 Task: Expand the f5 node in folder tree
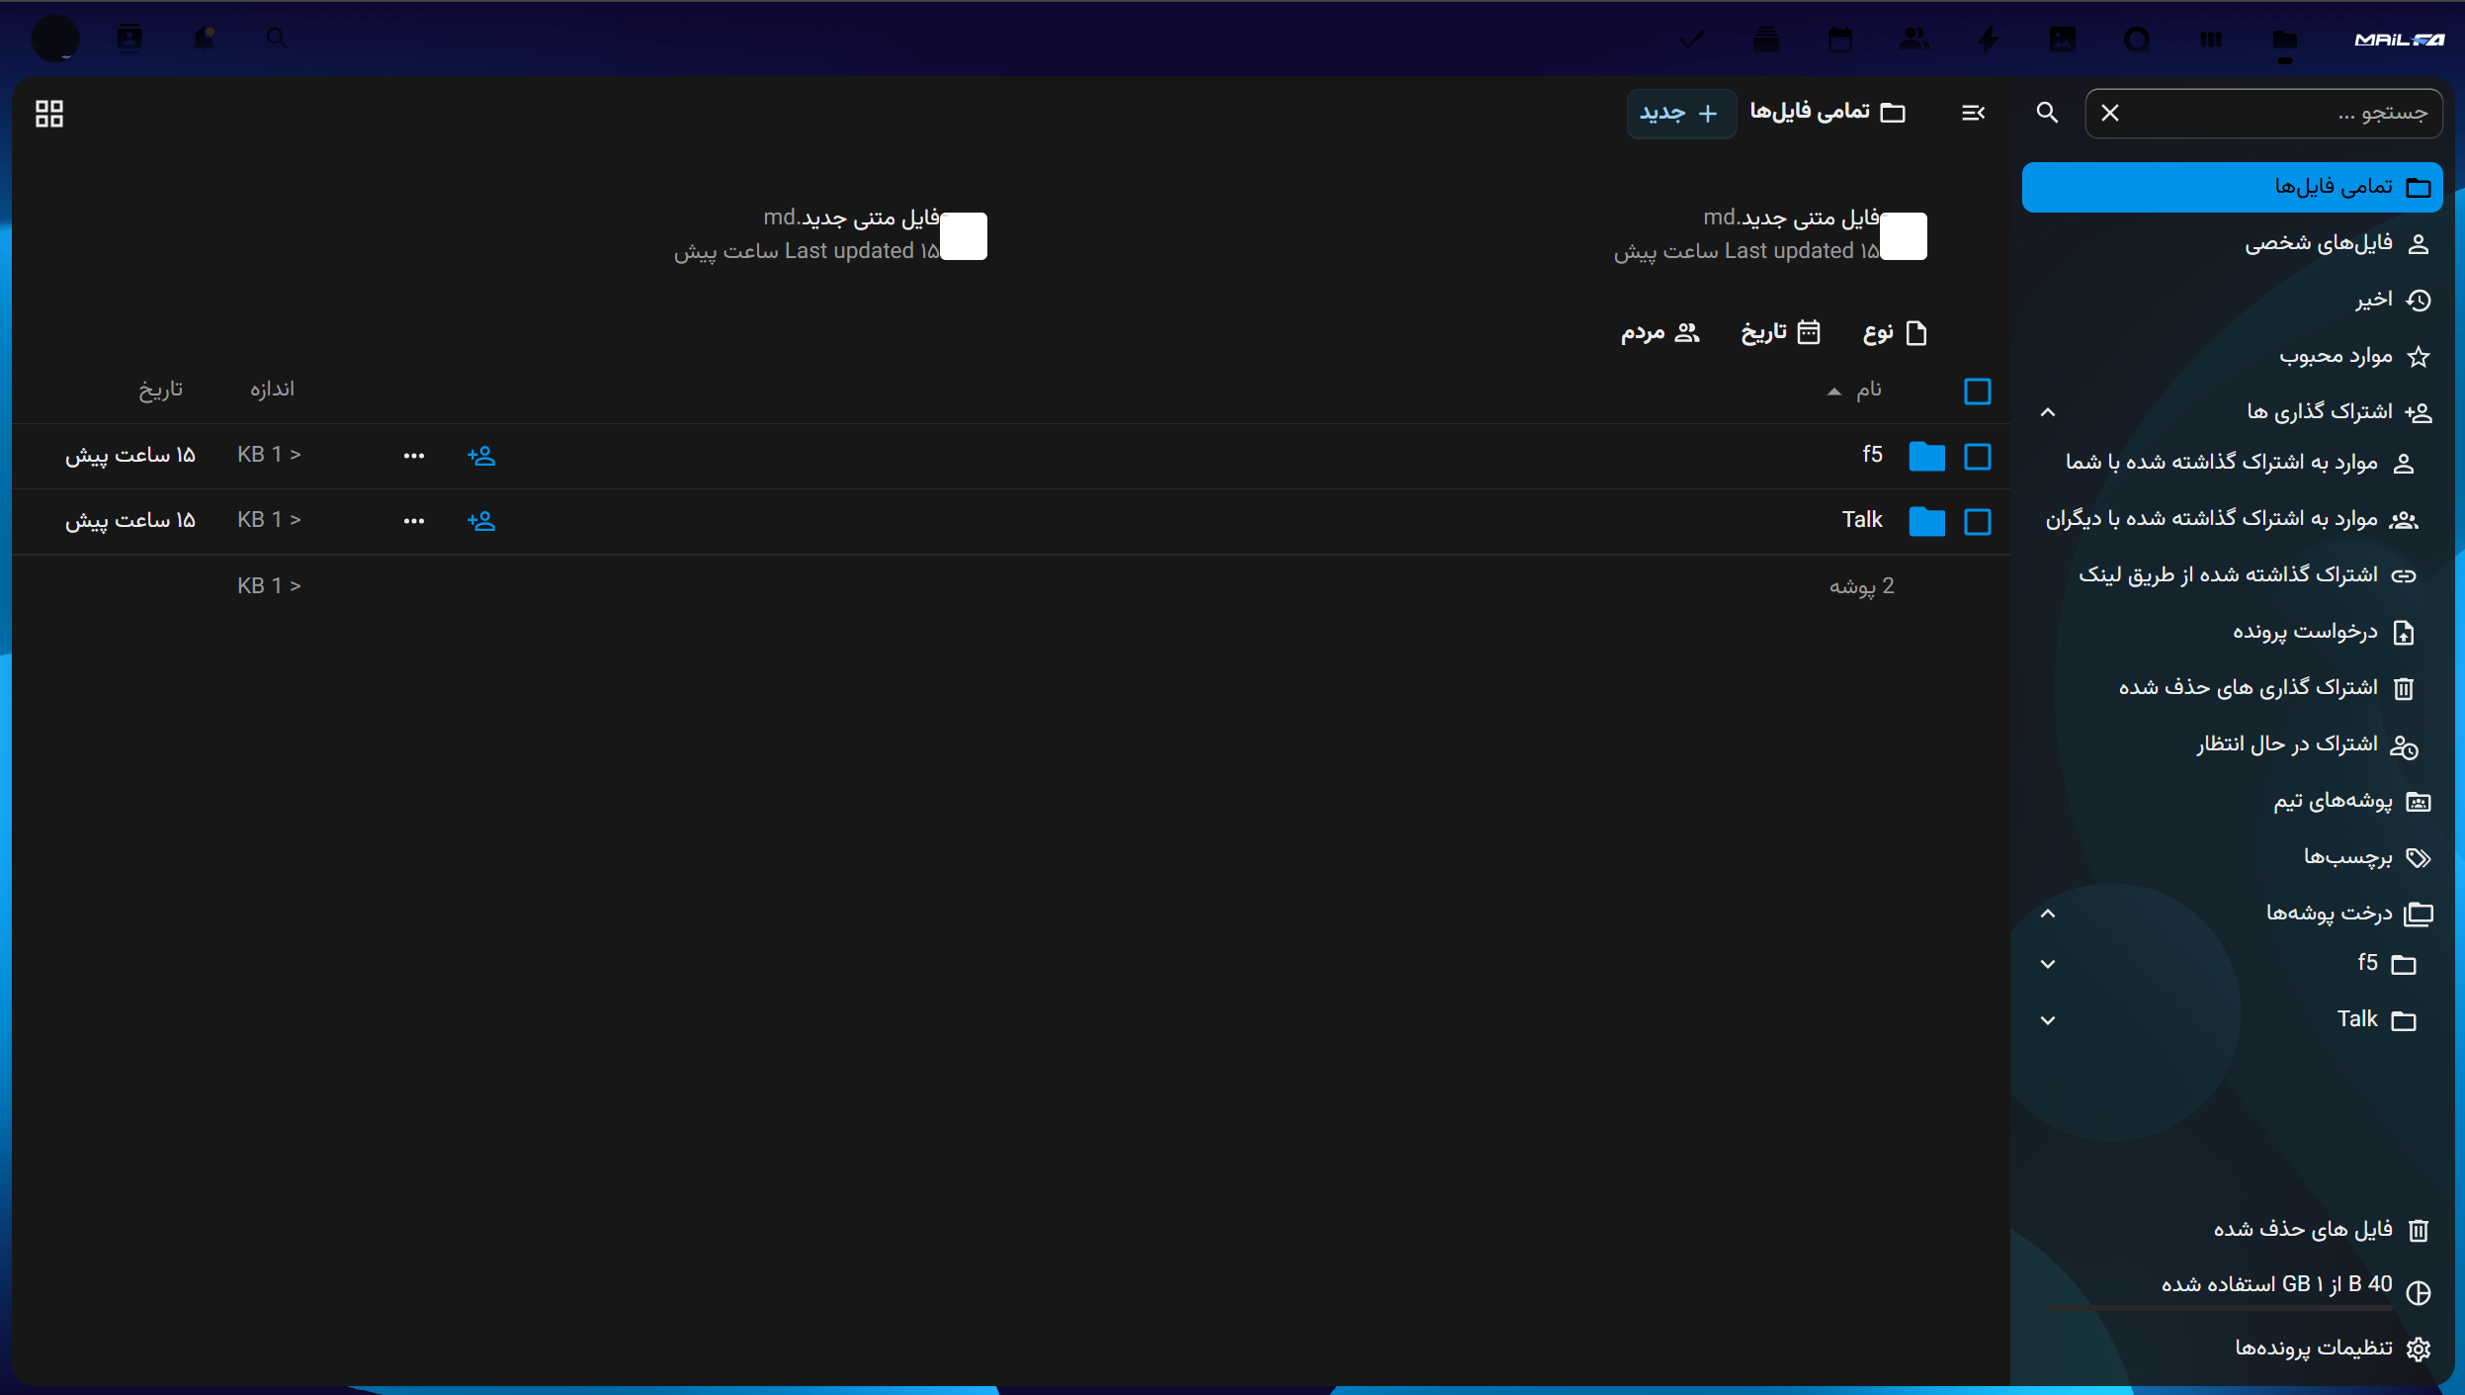2048,964
